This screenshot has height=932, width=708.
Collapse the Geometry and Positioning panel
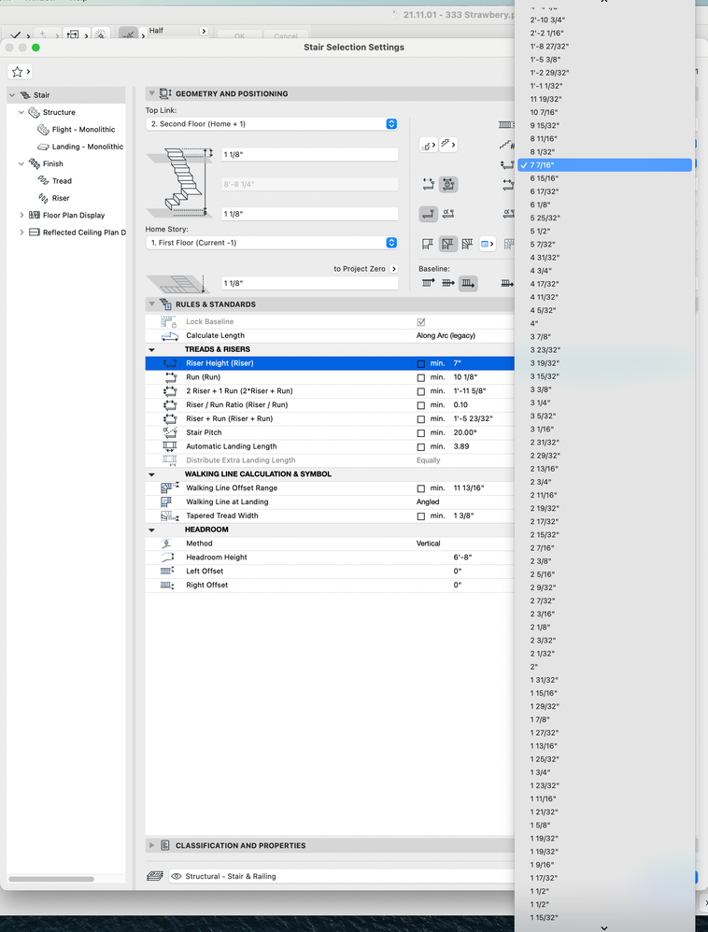[151, 93]
